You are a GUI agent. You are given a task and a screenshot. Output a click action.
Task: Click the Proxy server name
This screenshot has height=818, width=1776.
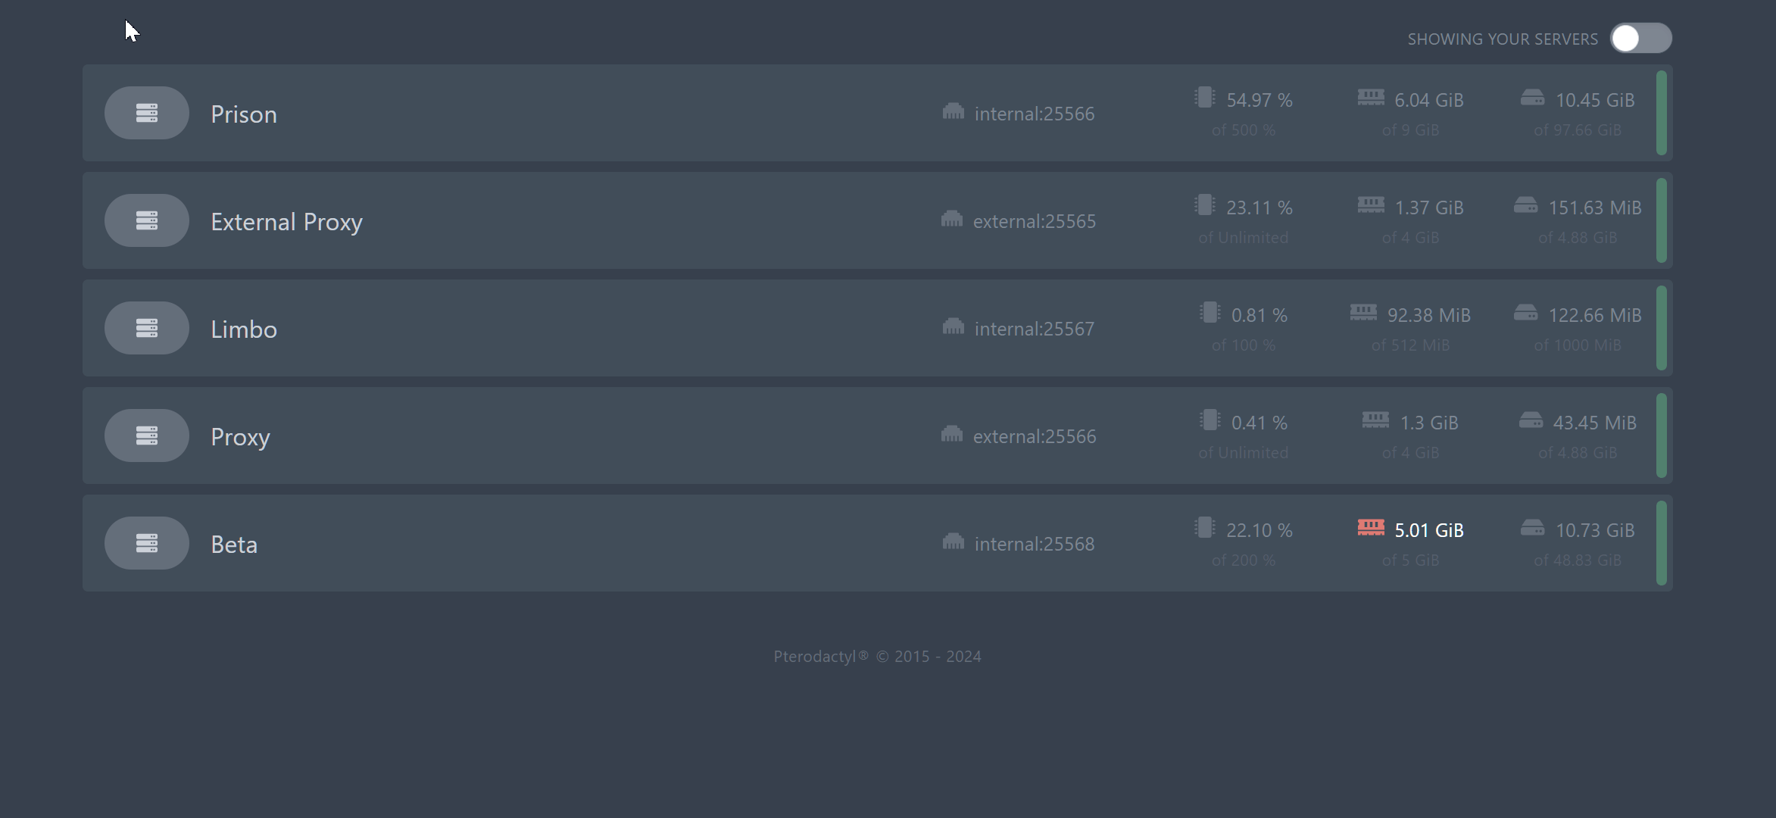pos(240,437)
